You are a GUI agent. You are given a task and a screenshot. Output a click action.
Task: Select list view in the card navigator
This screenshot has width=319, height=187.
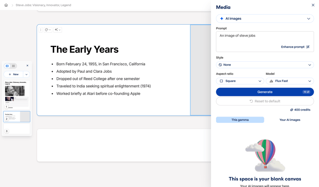click(14, 66)
